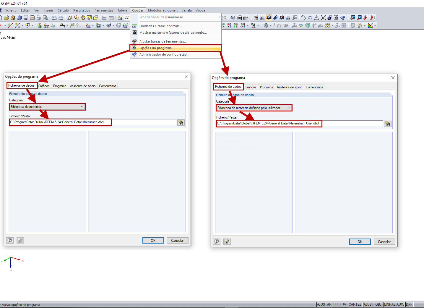Select 'Administrador de configuração...' entry
Viewport: 424px width, 308px height.
(x=176, y=54)
